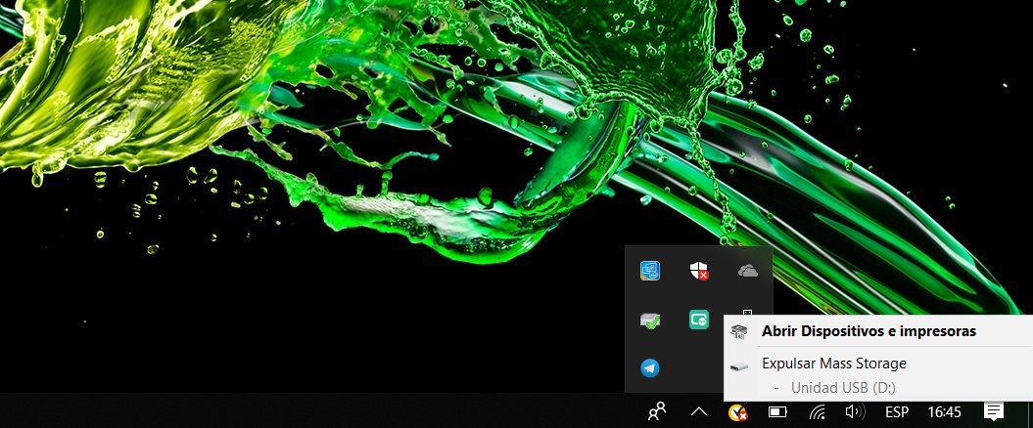Collapse the hidden icons tray chevron
Image resolution: width=1033 pixels, height=428 pixels.
tap(698, 411)
